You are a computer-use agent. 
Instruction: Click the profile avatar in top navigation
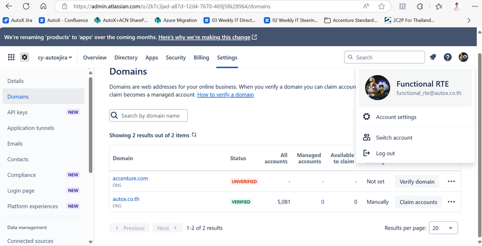pos(463,57)
